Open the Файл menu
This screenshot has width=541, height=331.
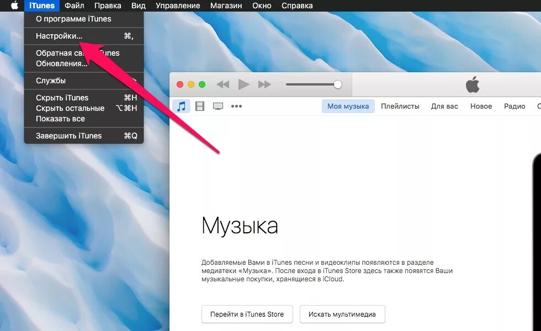pyautogui.click(x=75, y=6)
